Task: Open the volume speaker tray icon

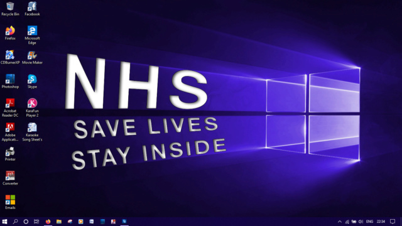Action: pyautogui.click(x=361, y=222)
